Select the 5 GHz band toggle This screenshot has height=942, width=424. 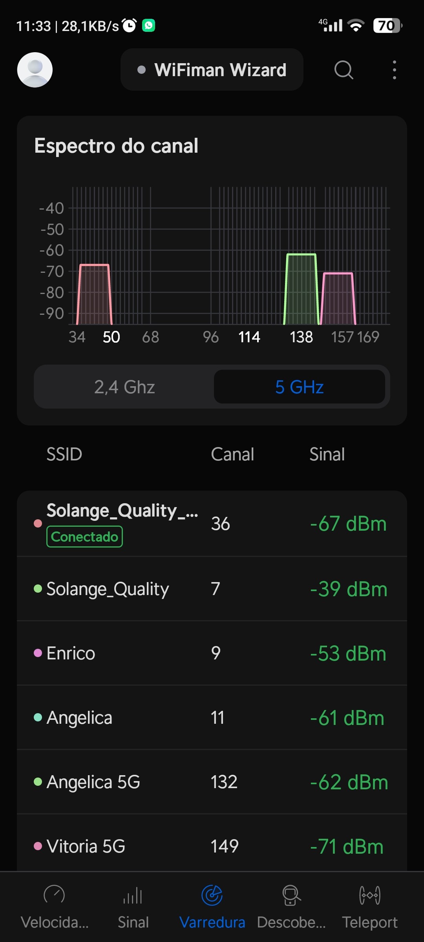299,387
